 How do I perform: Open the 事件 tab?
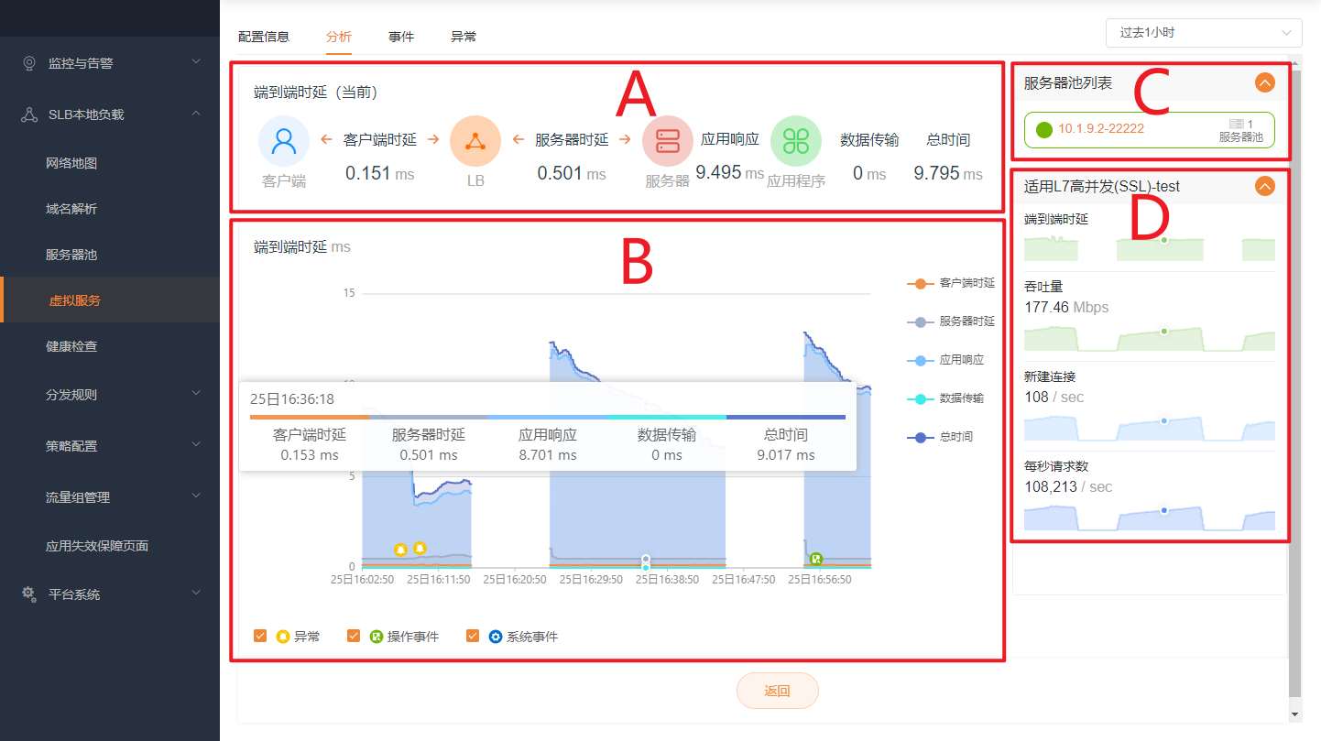(401, 36)
